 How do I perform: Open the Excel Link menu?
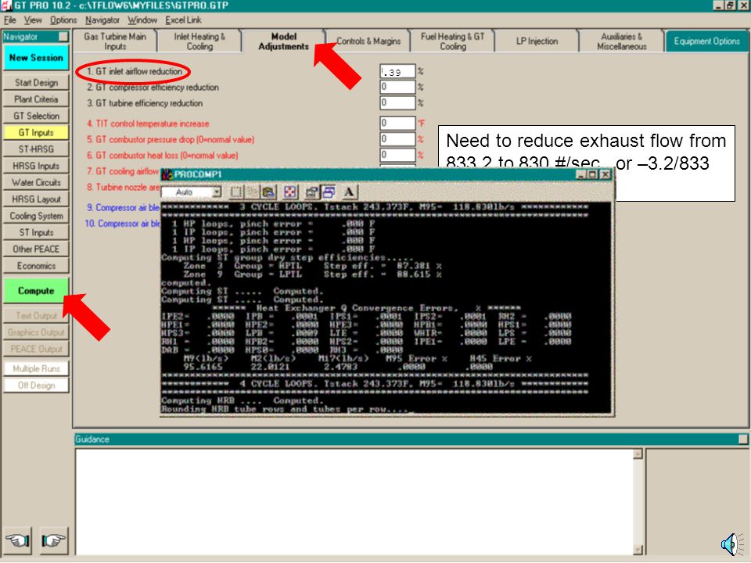coord(183,20)
